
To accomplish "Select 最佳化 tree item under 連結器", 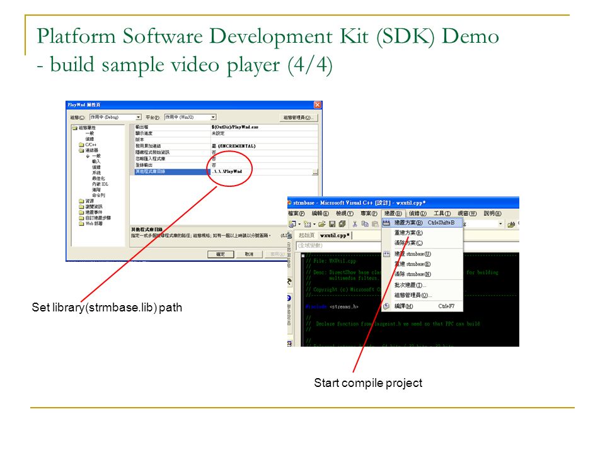I will coord(98,179).
